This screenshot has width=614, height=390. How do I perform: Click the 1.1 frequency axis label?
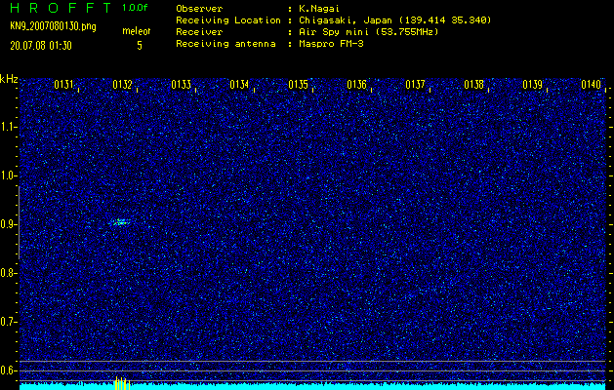coord(9,127)
